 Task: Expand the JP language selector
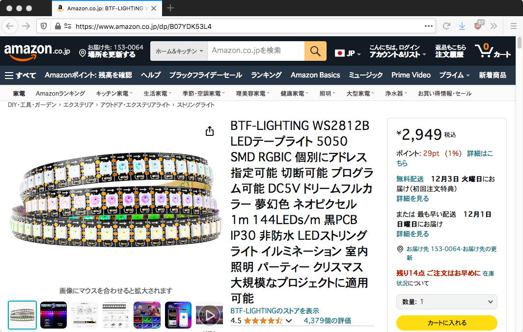[348, 53]
